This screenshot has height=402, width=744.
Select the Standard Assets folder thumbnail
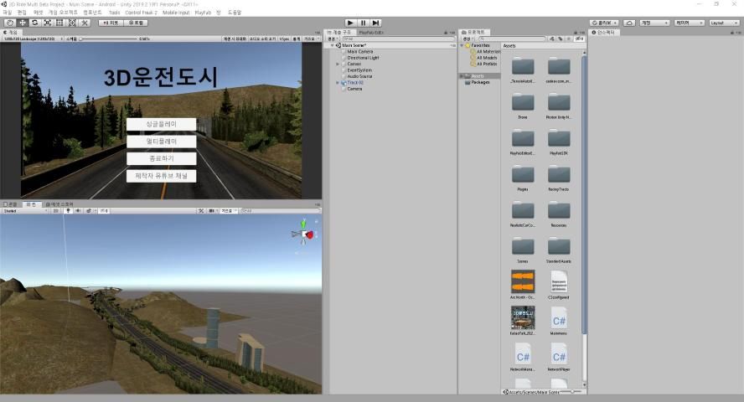click(559, 248)
